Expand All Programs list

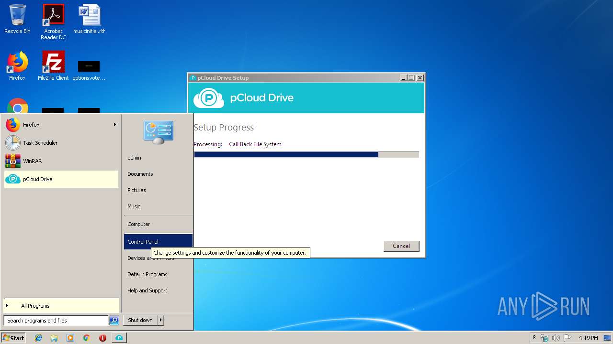(61, 306)
